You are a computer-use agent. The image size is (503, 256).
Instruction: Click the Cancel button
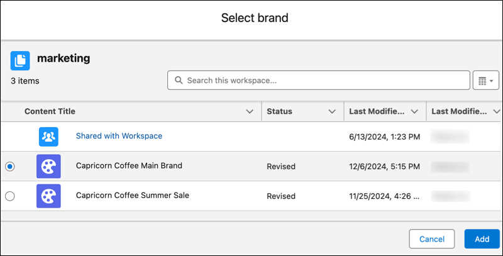(432, 239)
